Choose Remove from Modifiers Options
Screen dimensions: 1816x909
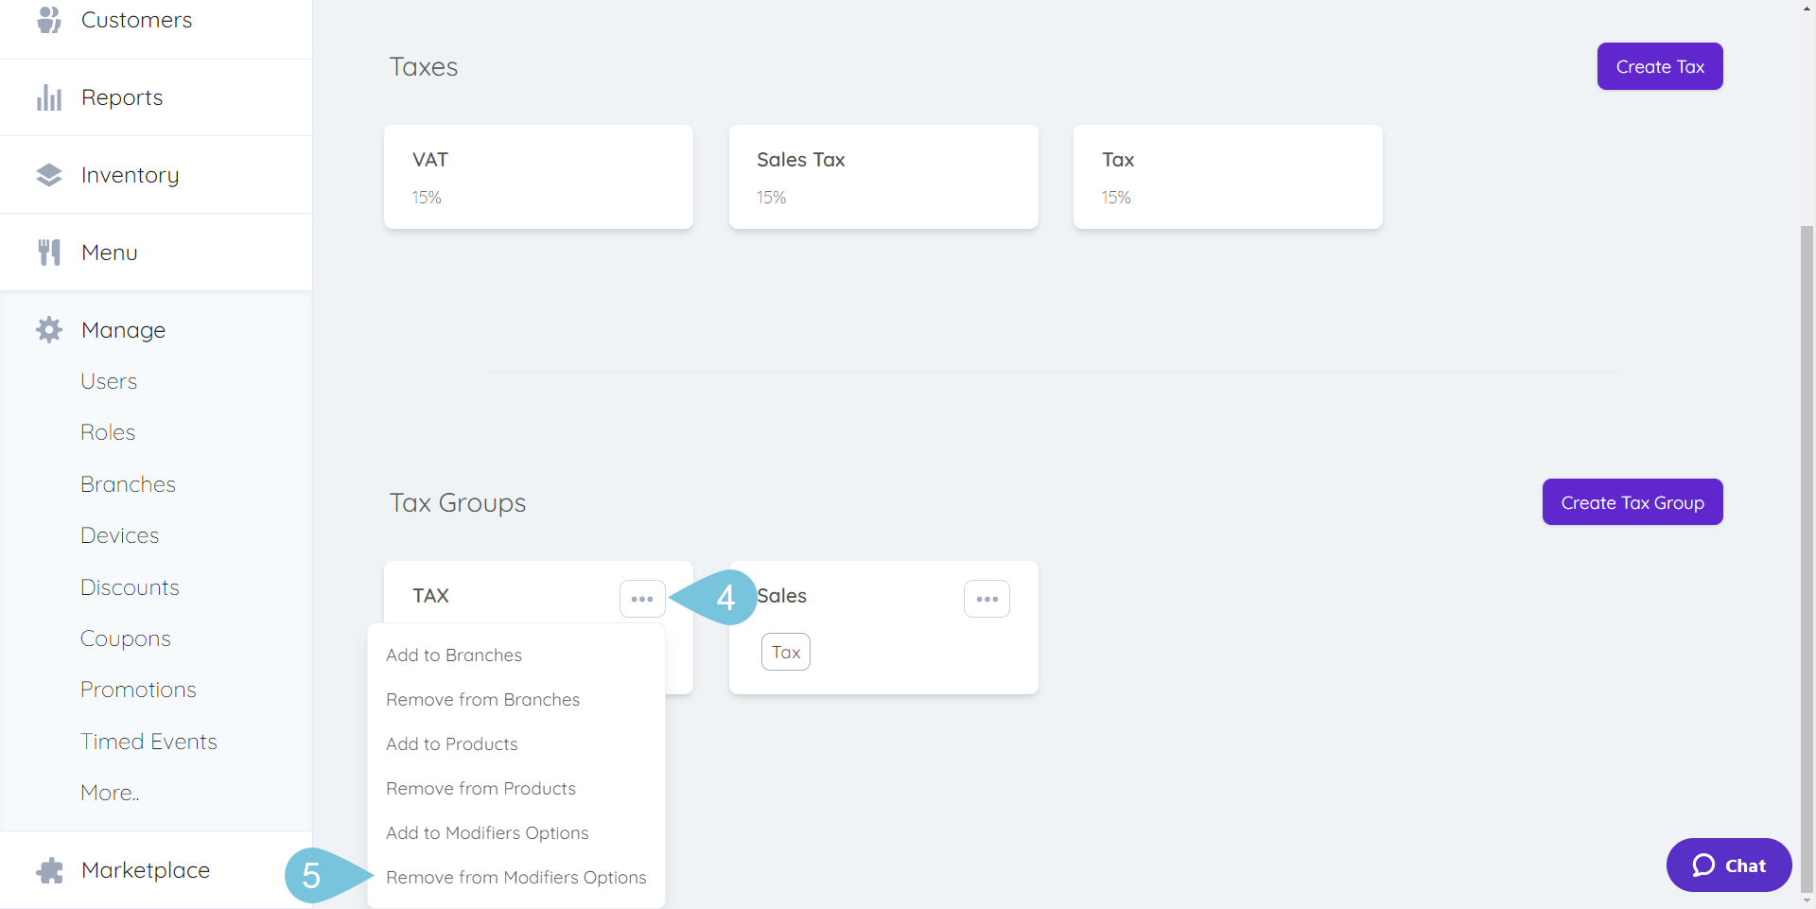pyautogui.click(x=516, y=878)
